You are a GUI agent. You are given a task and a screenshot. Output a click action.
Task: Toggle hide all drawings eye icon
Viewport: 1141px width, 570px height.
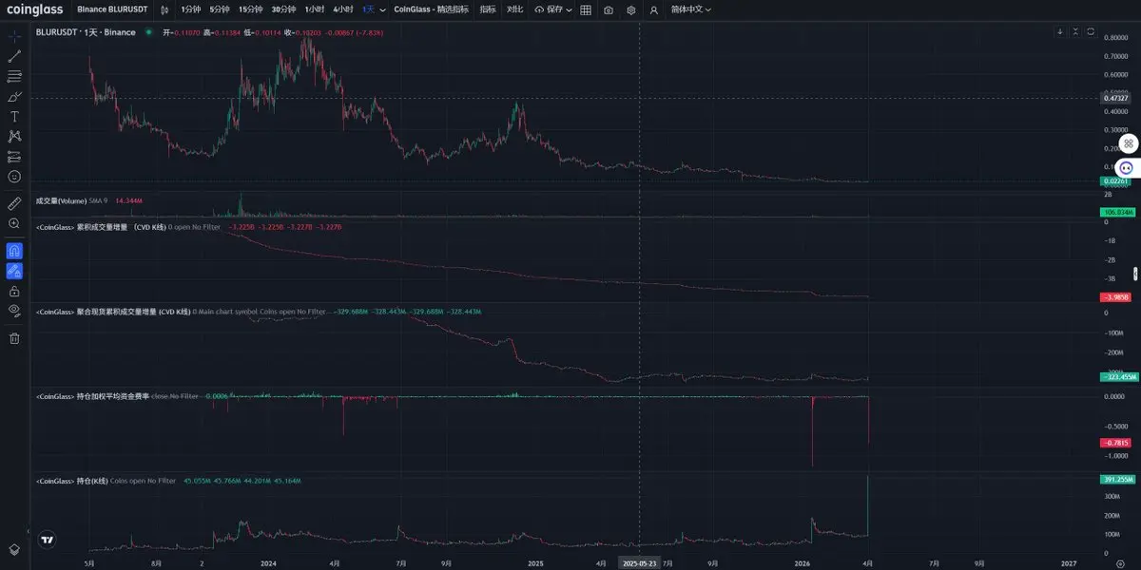click(14, 311)
